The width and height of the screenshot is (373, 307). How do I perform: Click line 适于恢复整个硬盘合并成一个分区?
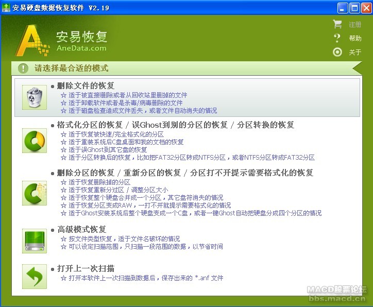(146, 198)
